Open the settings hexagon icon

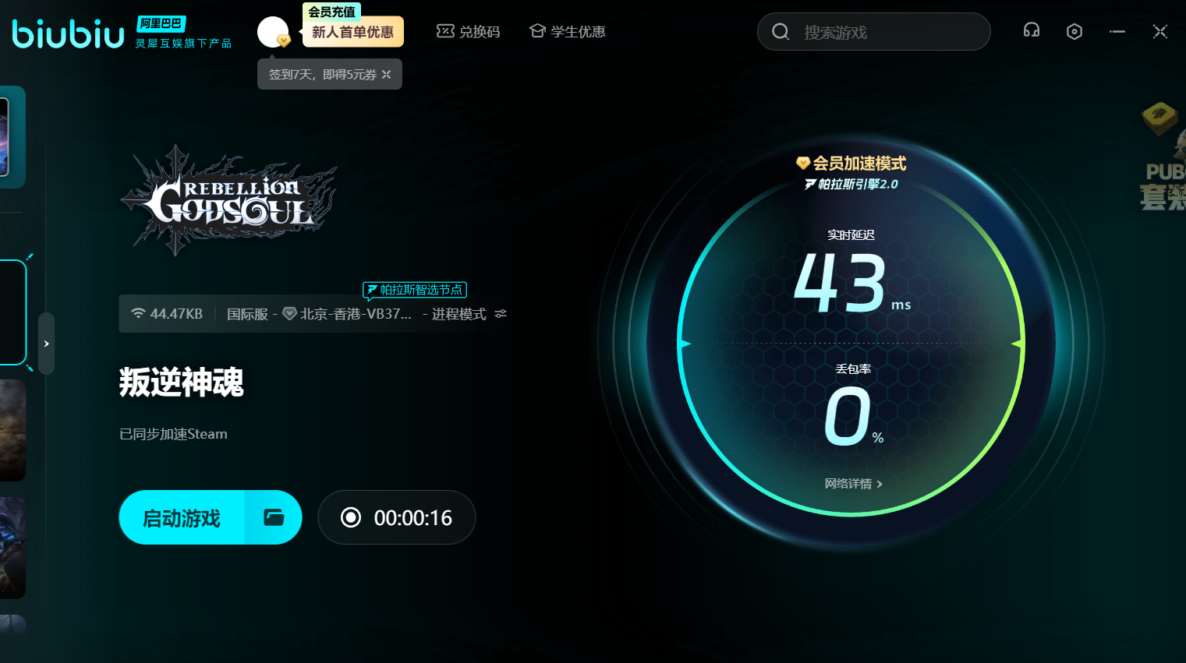[1074, 31]
